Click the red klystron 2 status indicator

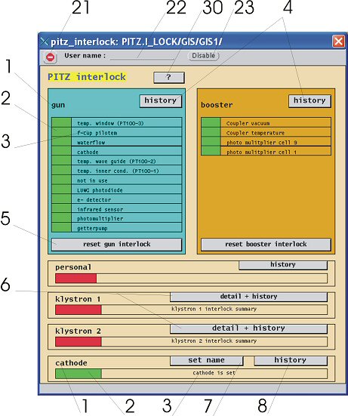coord(79,342)
